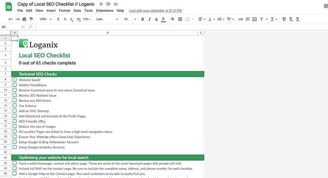
Task: Open the Help menu
Action: point(120,10)
